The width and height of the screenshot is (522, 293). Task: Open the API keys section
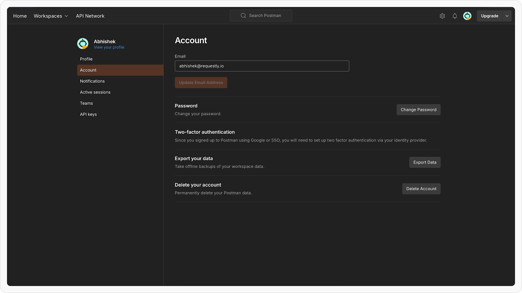point(88,114)
